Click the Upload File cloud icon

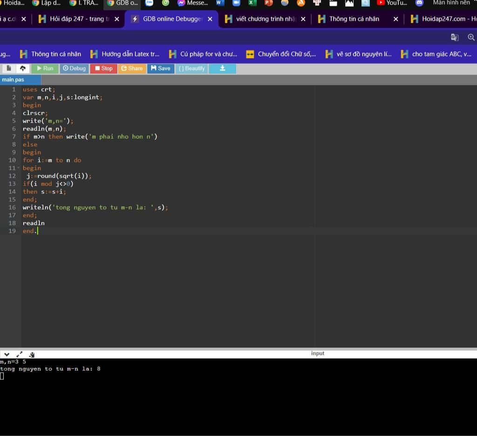(23, 68)
